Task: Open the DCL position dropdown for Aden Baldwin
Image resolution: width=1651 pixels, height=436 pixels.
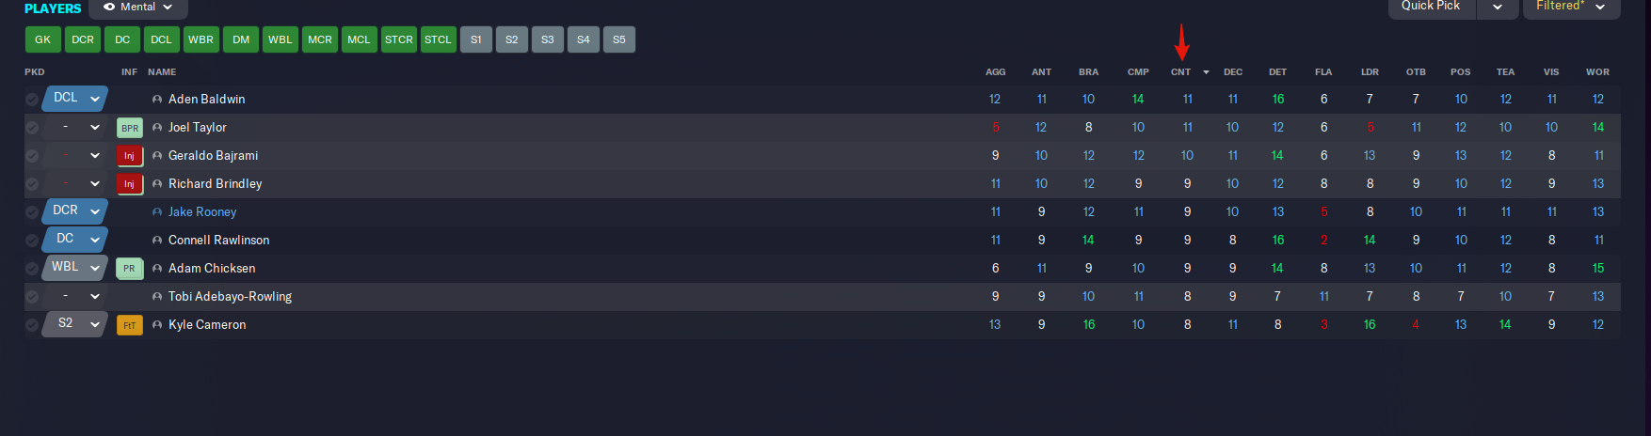Action: tap(95, 99)
